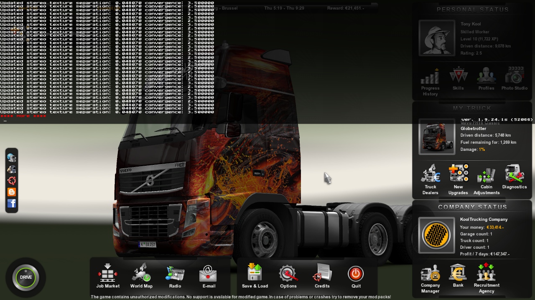535x300 pixels.
Task: Open the Recruitment Agency
Action: pos(487,278)
